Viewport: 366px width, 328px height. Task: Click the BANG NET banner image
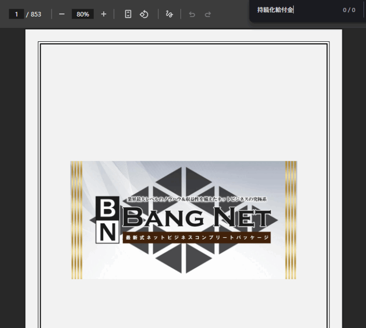coord(184,220)
